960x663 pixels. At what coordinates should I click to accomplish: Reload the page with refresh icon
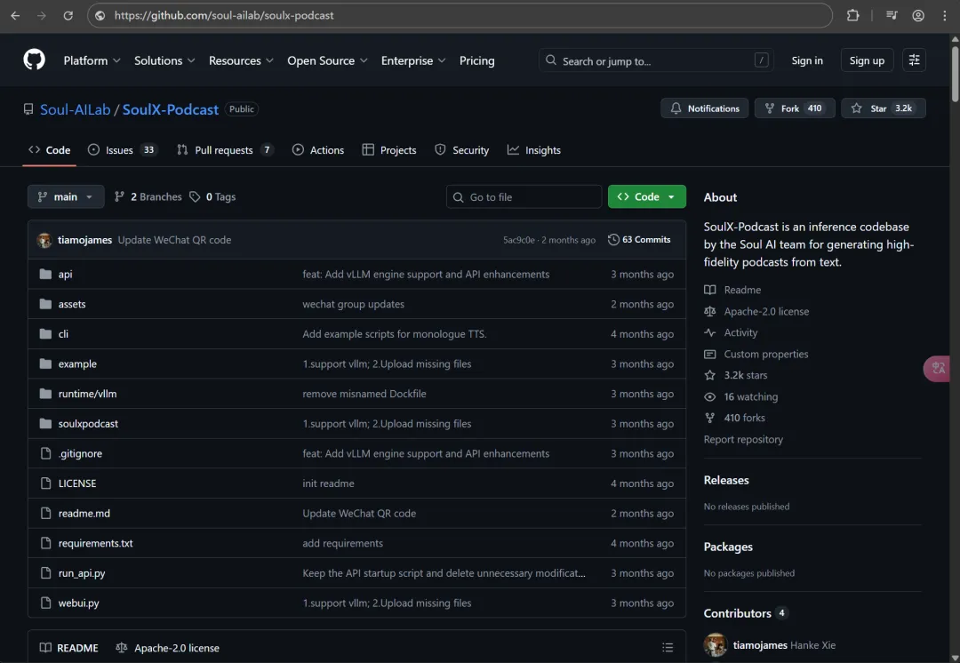point(68,15)
